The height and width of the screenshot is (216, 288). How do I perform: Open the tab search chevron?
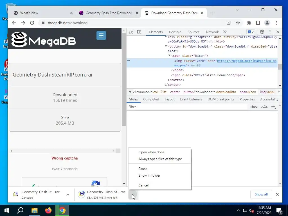click(237, 10)
